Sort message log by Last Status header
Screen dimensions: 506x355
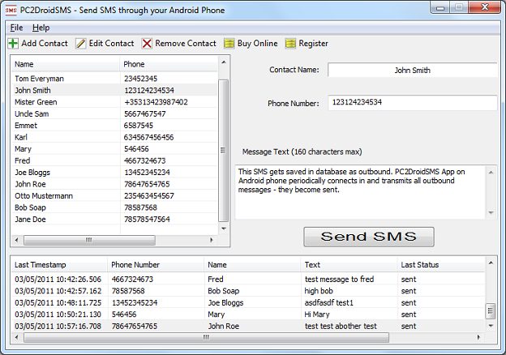point(441,265)
